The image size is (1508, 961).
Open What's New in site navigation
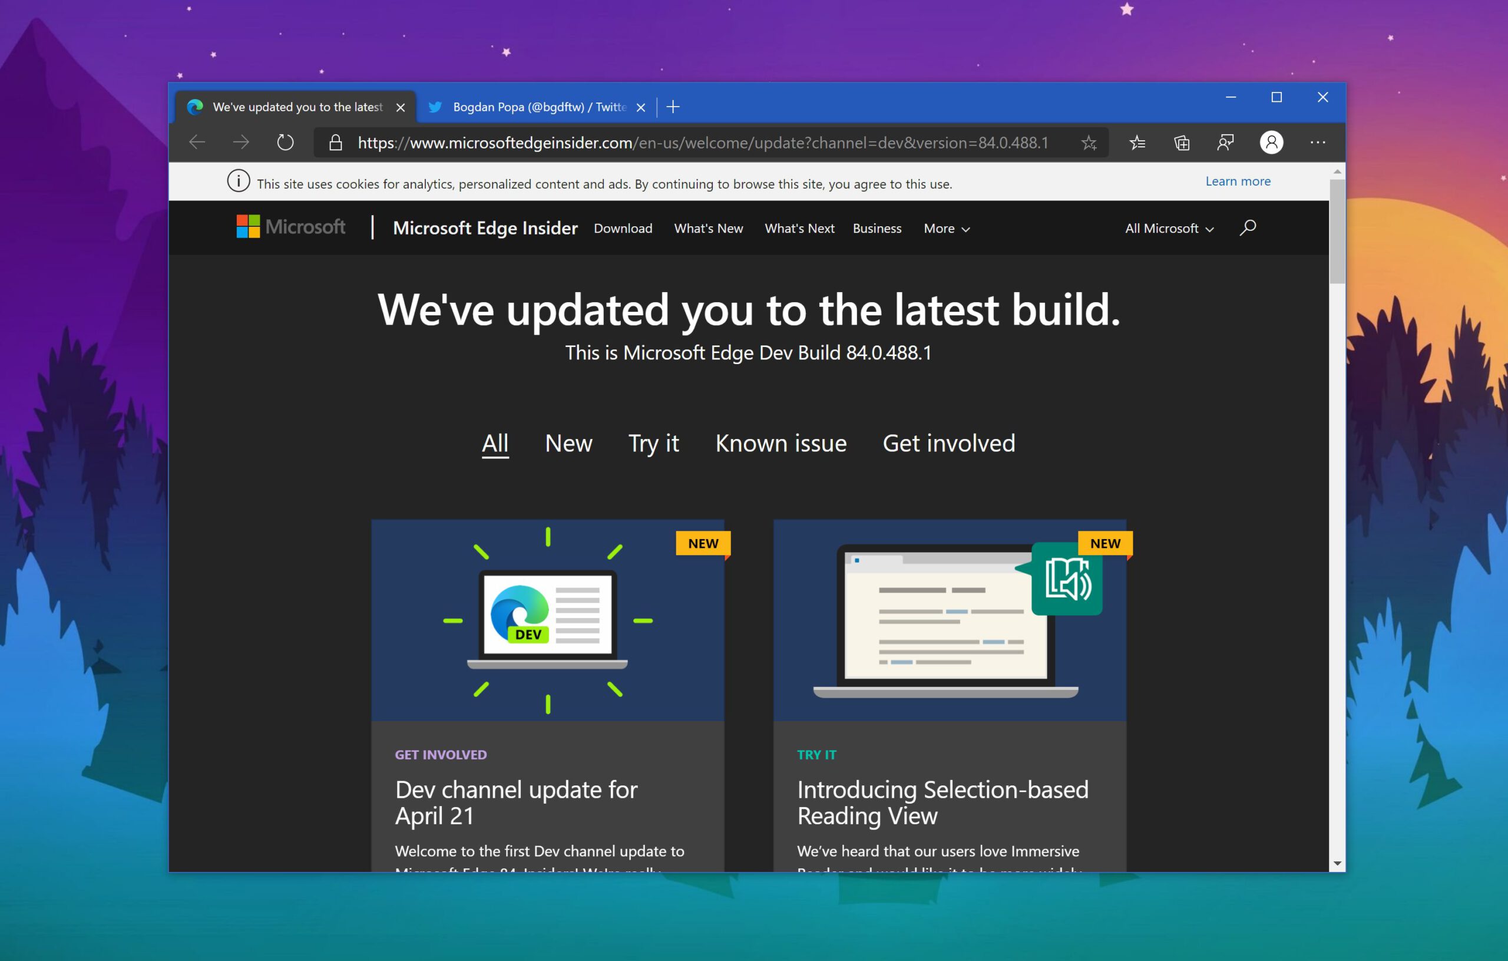click(x=708, y=229)
